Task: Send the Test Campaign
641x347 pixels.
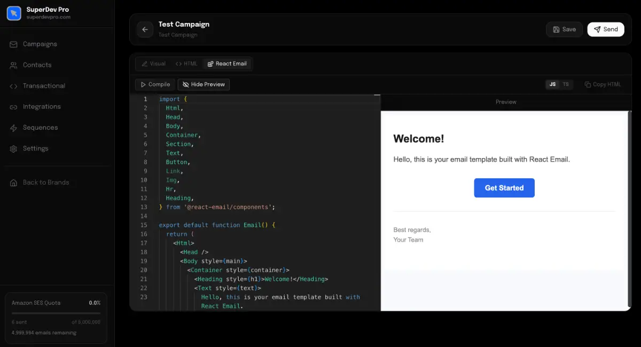Action: (606, 29)
